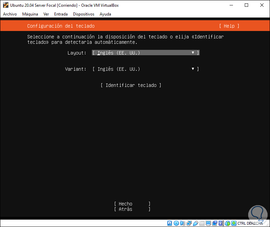Open the Layout dropdown set to Inglés

click(146, 53)
